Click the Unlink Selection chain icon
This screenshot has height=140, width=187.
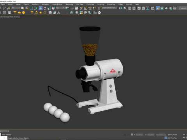point(4,8)
